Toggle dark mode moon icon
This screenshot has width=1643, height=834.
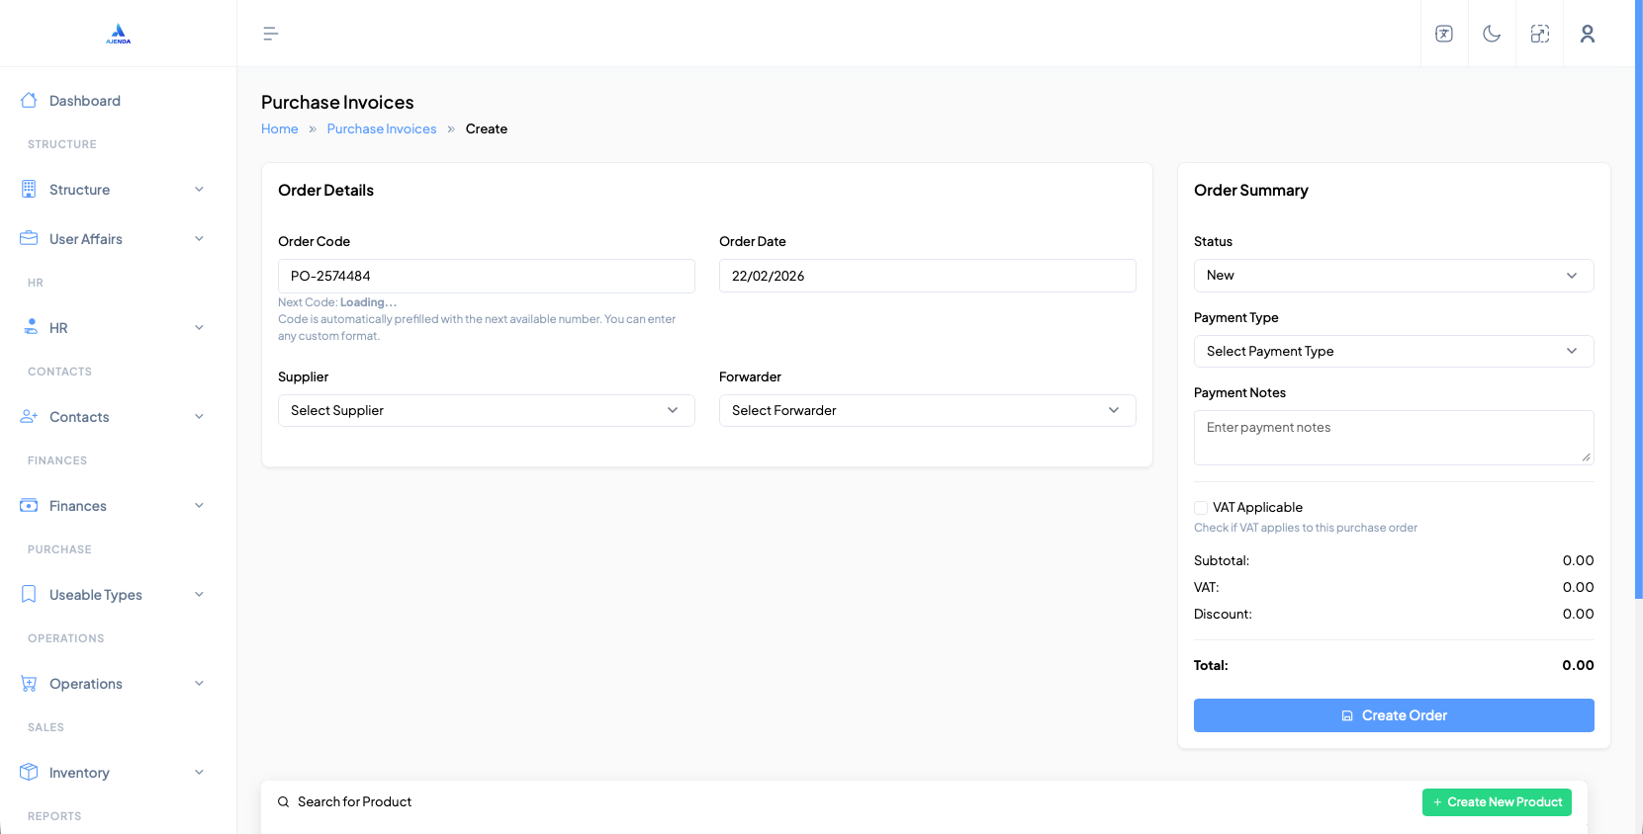click(1492, 34)
